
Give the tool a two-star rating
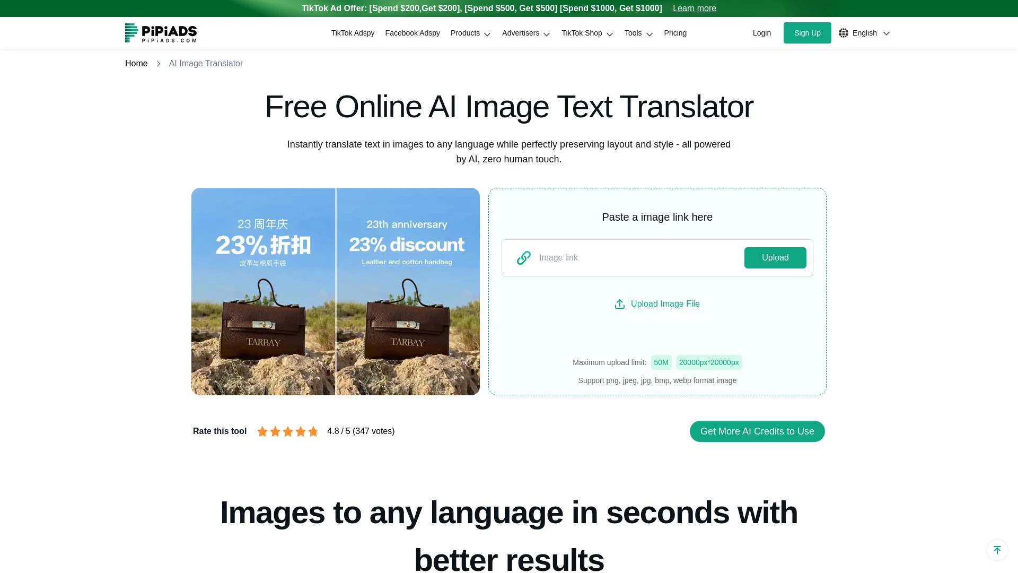coord(275,431)
